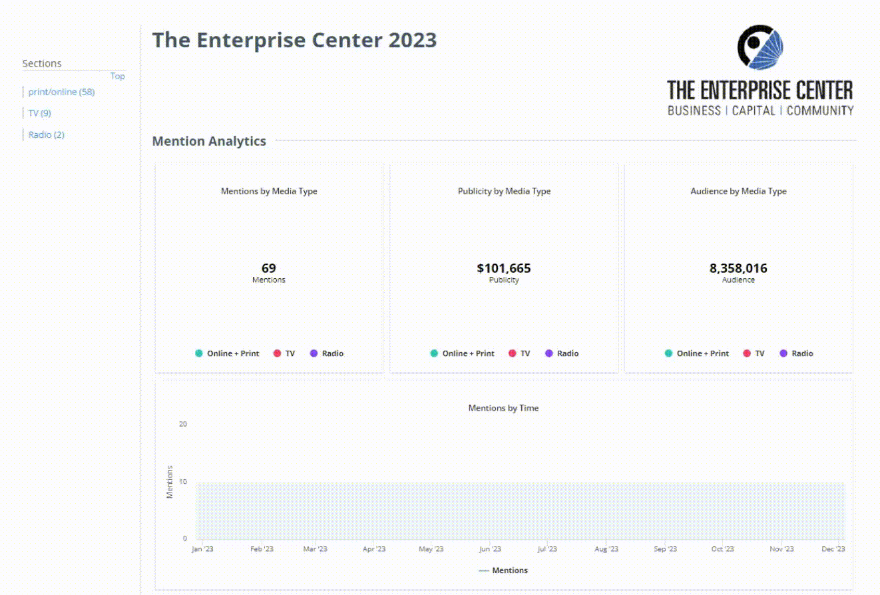The width and height of the screenshot is (880, 595).
Task: Click the teal Online + Print dot in the Audience legend
Action: (668, 353)
